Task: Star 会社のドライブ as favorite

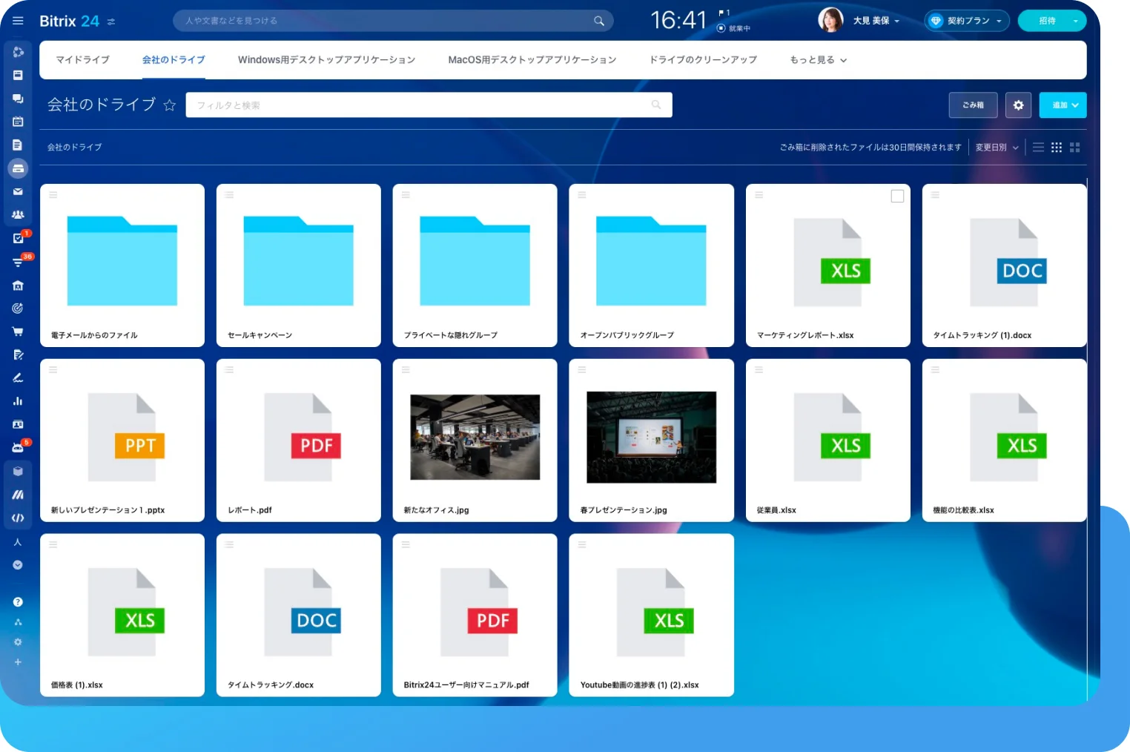Action: 170,105
